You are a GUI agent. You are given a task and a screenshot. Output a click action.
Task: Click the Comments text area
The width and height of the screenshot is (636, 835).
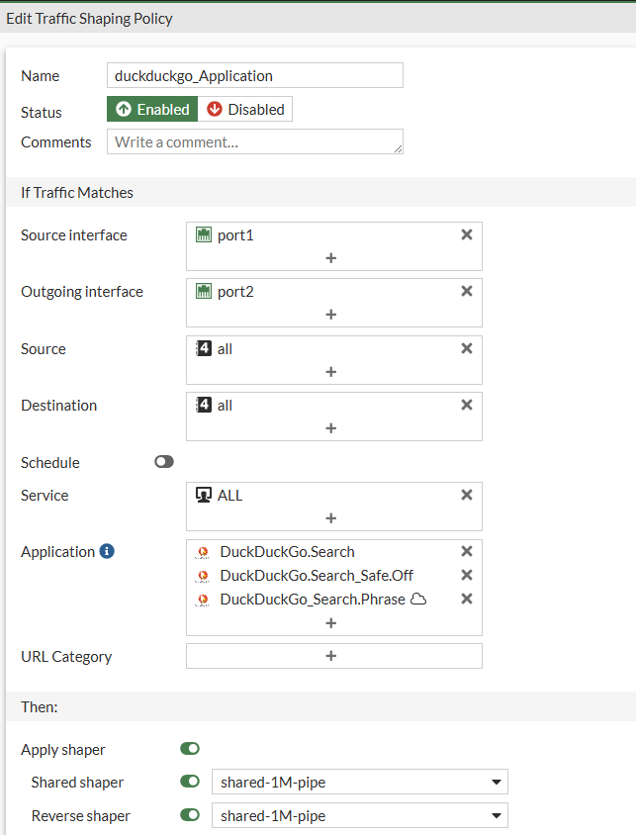point(255,141)
